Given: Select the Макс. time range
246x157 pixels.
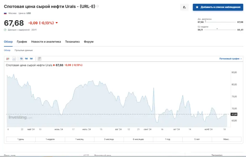Looking at the screenshot, I should tap(226, 139).
